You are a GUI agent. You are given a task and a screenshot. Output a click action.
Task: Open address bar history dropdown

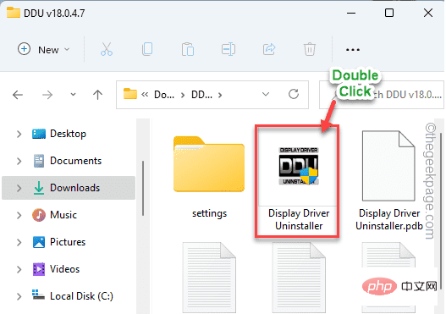pyautogui.click(x=266, y=95)
